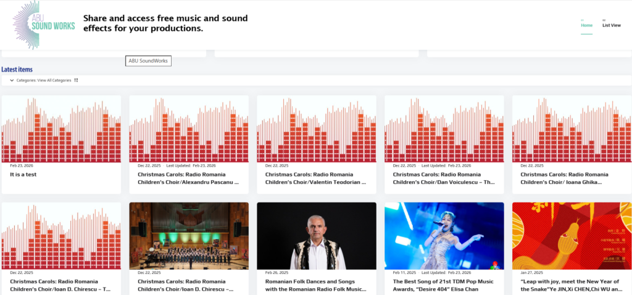Image resolution: width=632 pixels, height=295 pixels.
Task: Open the singer on blue stage thumbnail
Action: point(444,236)
